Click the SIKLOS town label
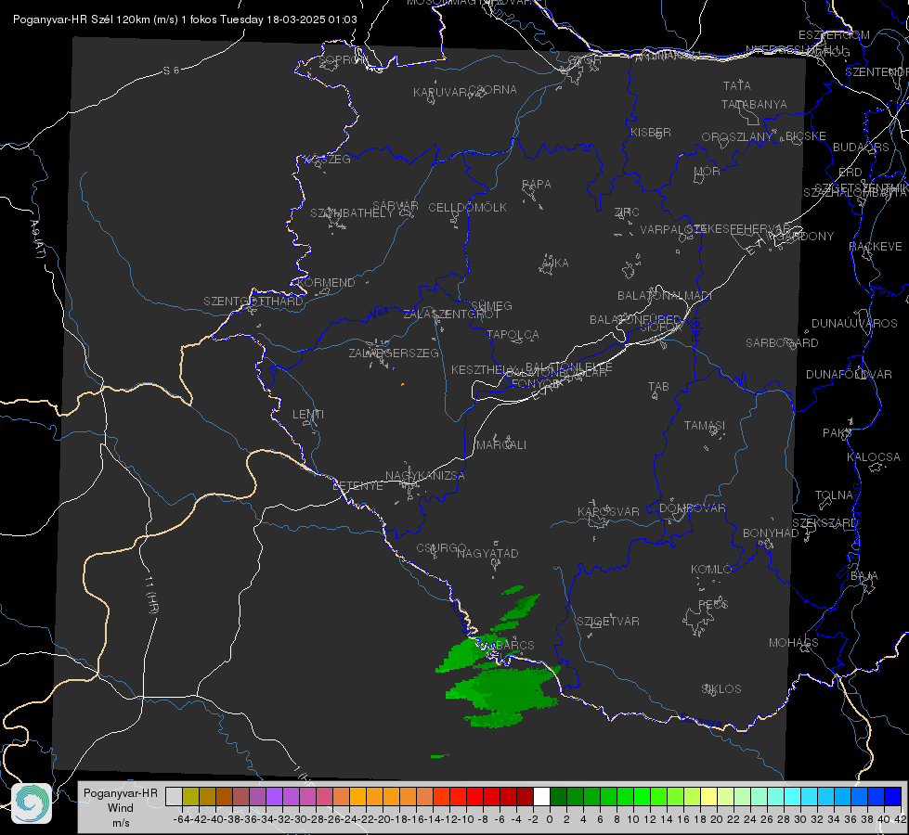 click(721, 688)
